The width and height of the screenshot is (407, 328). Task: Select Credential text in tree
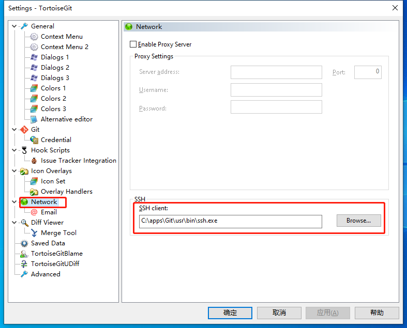point(56,140)
